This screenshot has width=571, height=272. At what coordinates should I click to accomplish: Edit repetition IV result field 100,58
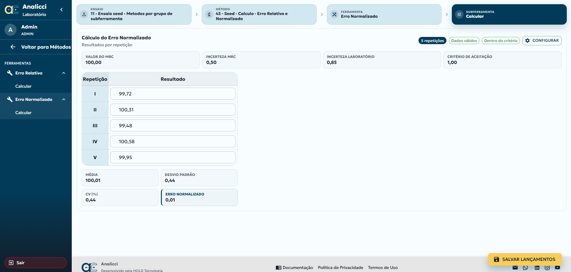pyautogui.click(x=173, y=141)
